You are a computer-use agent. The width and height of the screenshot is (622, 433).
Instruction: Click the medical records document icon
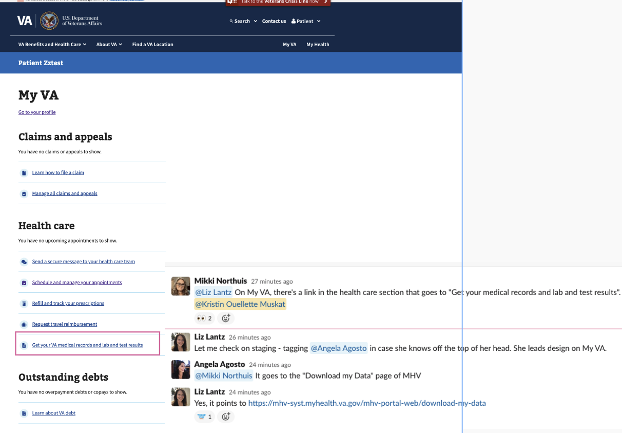(24, 345)
